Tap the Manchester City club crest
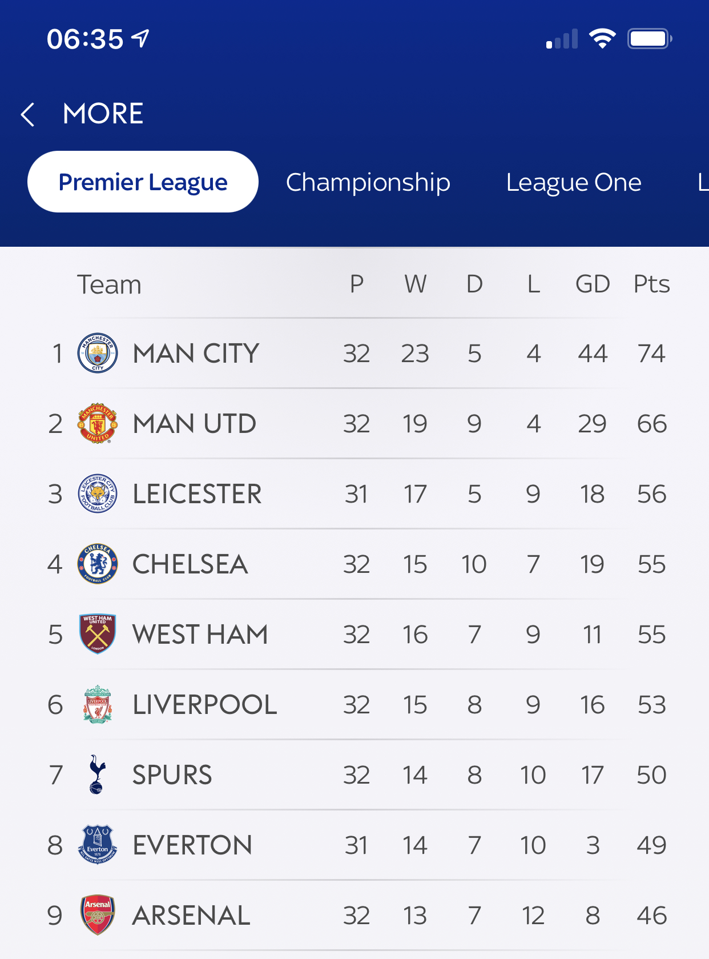The image size is (709, 959). [98, 353]
